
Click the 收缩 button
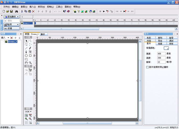point(12,28)
